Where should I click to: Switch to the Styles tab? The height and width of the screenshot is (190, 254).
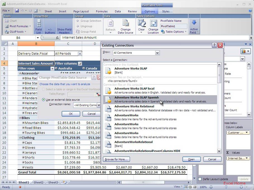(166, 11)
